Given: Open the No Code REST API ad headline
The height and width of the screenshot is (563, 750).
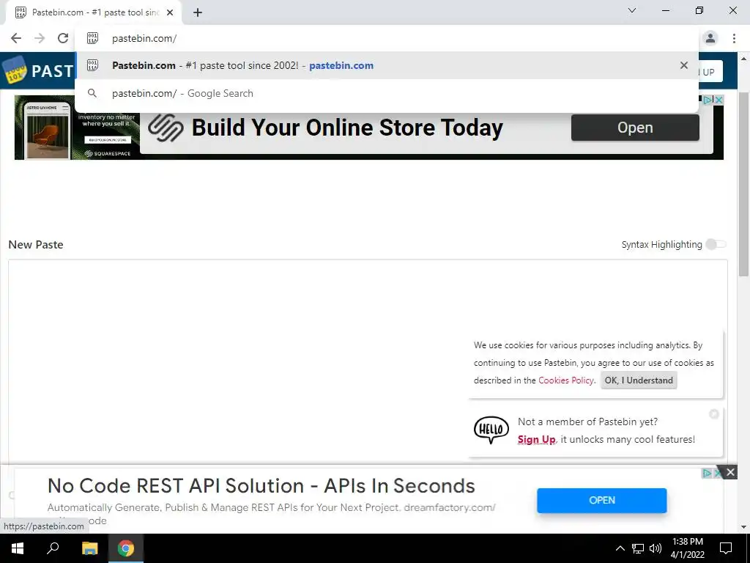Looking at the screenshot, I should [261, 486].
